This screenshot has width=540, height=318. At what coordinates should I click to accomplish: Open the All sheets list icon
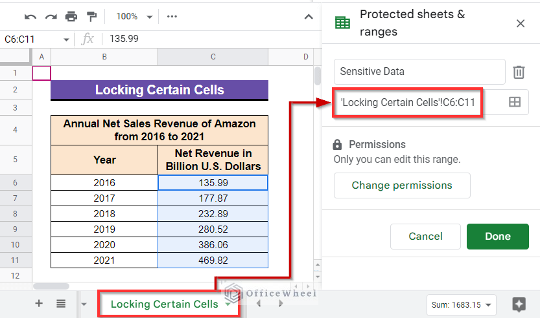(x=61, y=304)
